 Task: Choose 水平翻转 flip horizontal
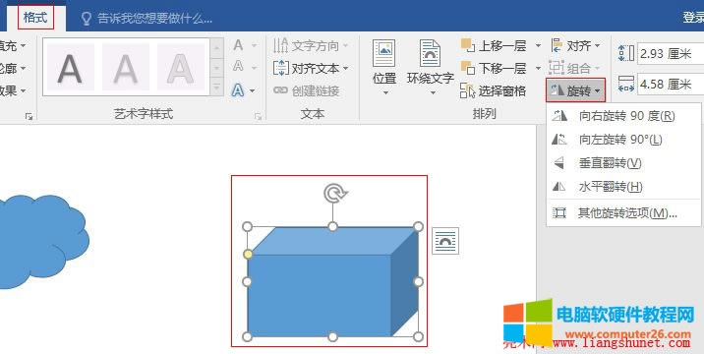[x=622, y=186]
